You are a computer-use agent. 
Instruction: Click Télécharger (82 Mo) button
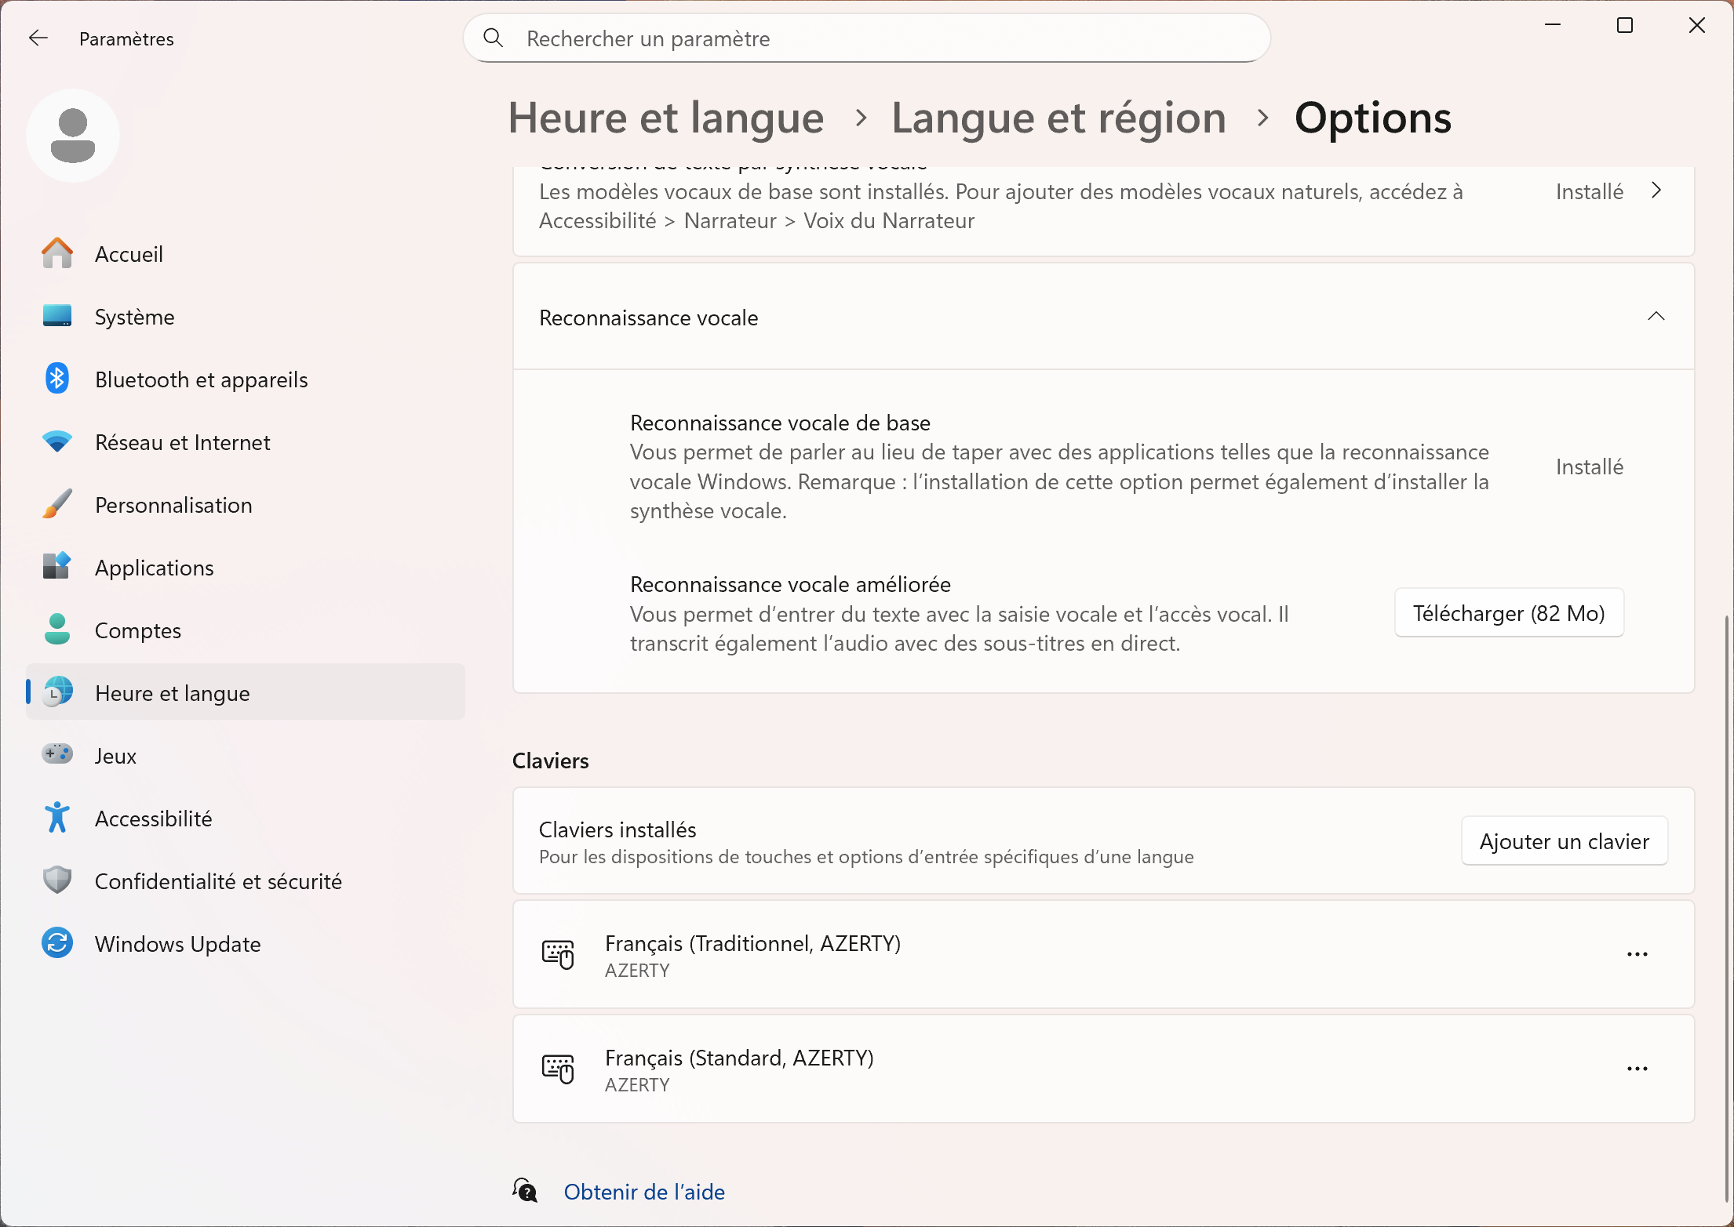(x=1508, y=613)
